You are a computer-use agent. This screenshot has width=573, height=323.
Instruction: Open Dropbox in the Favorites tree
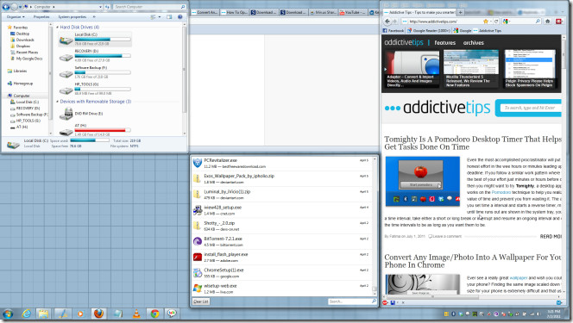[23, 46]
